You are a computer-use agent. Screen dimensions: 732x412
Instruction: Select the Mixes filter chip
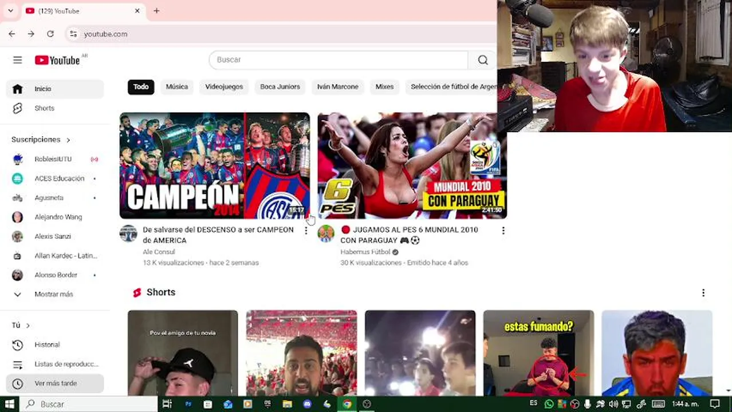point(384,87)
